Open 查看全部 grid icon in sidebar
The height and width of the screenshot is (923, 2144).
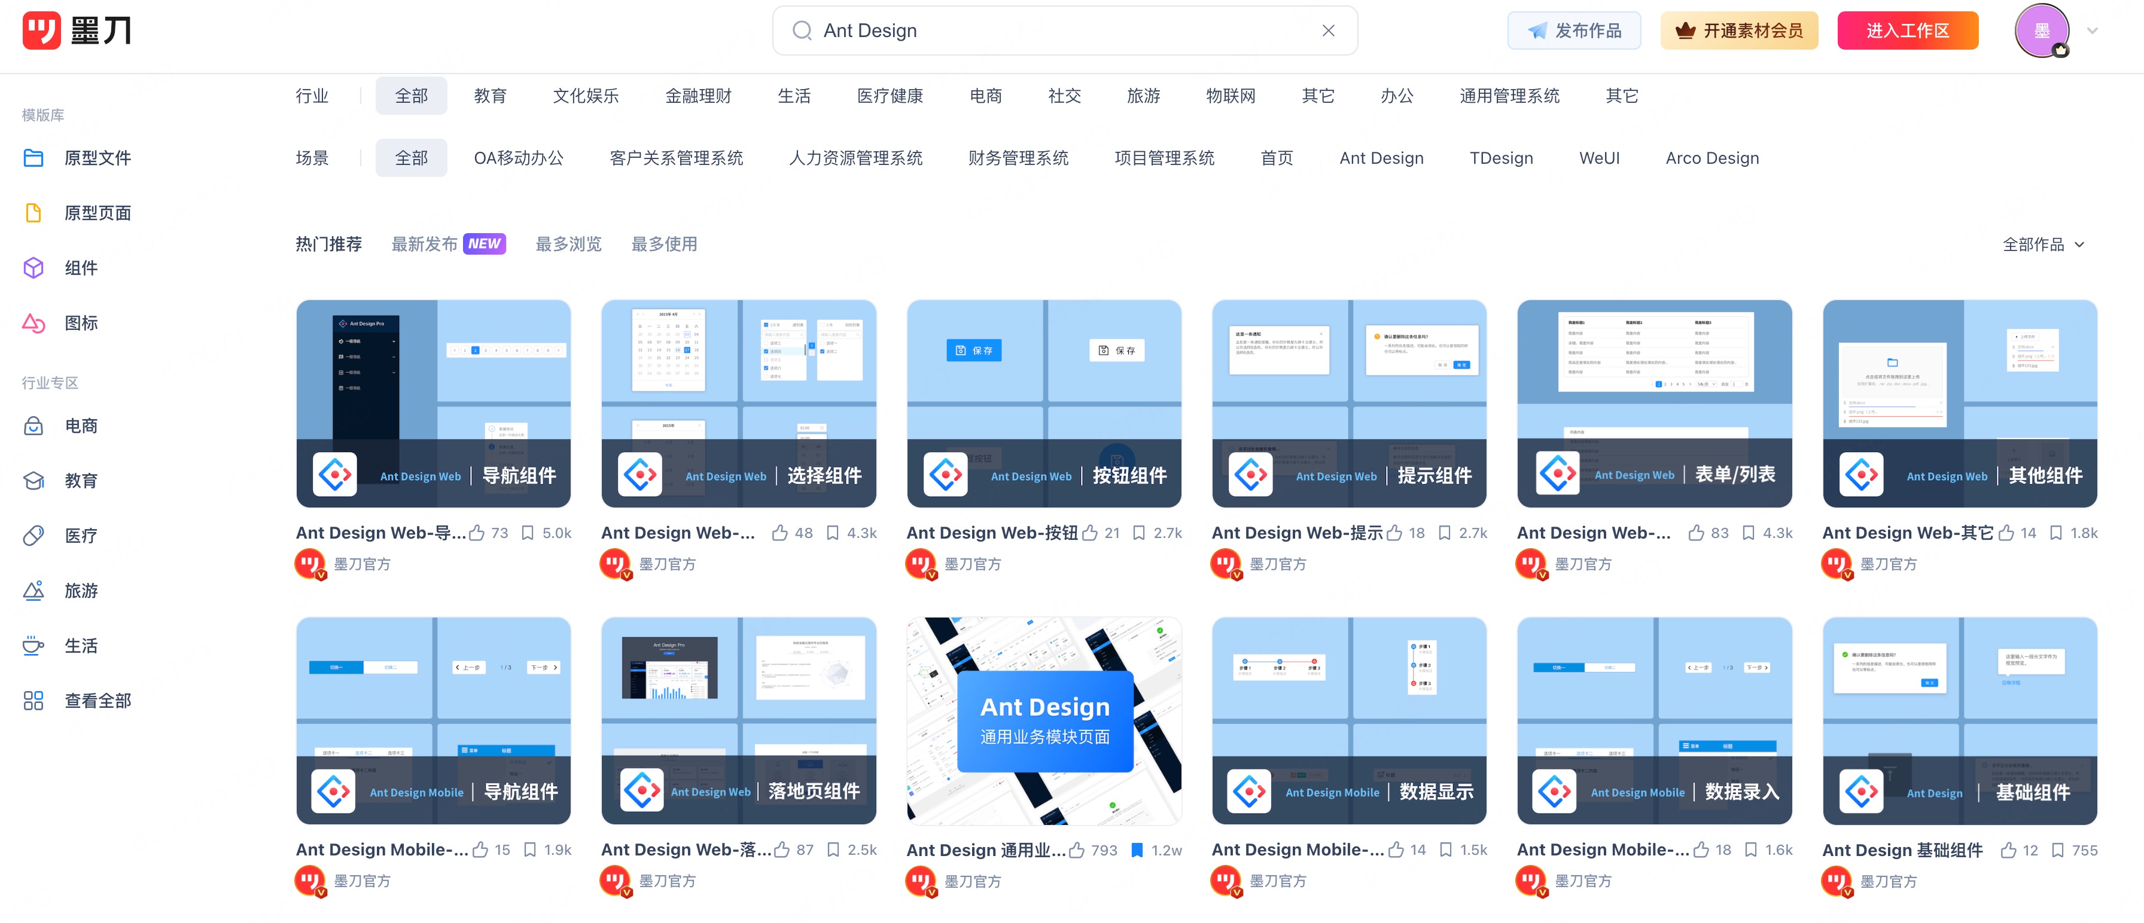[x=33, y=701]
